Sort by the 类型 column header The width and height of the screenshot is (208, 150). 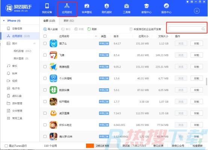pos(104,36)
